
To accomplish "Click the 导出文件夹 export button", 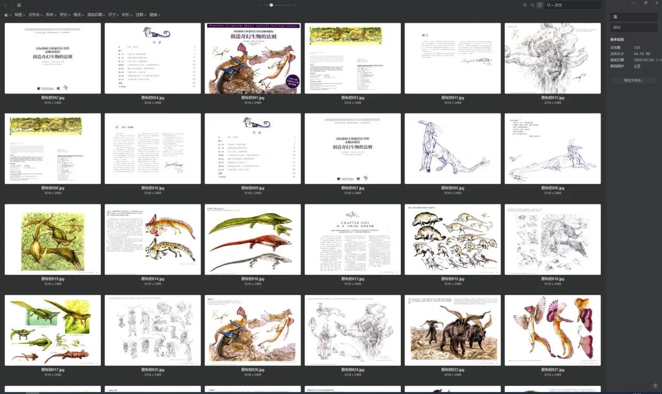I will click(x=634, y=81).
